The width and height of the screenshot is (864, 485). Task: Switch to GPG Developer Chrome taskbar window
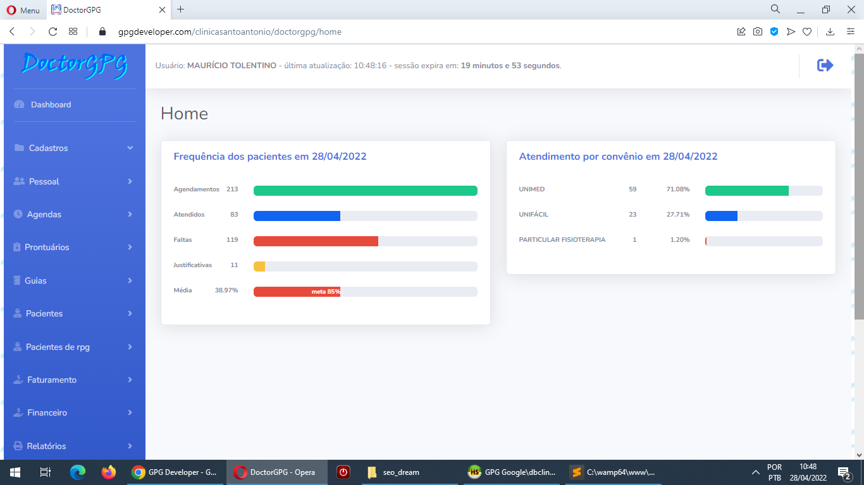(175, 472)
